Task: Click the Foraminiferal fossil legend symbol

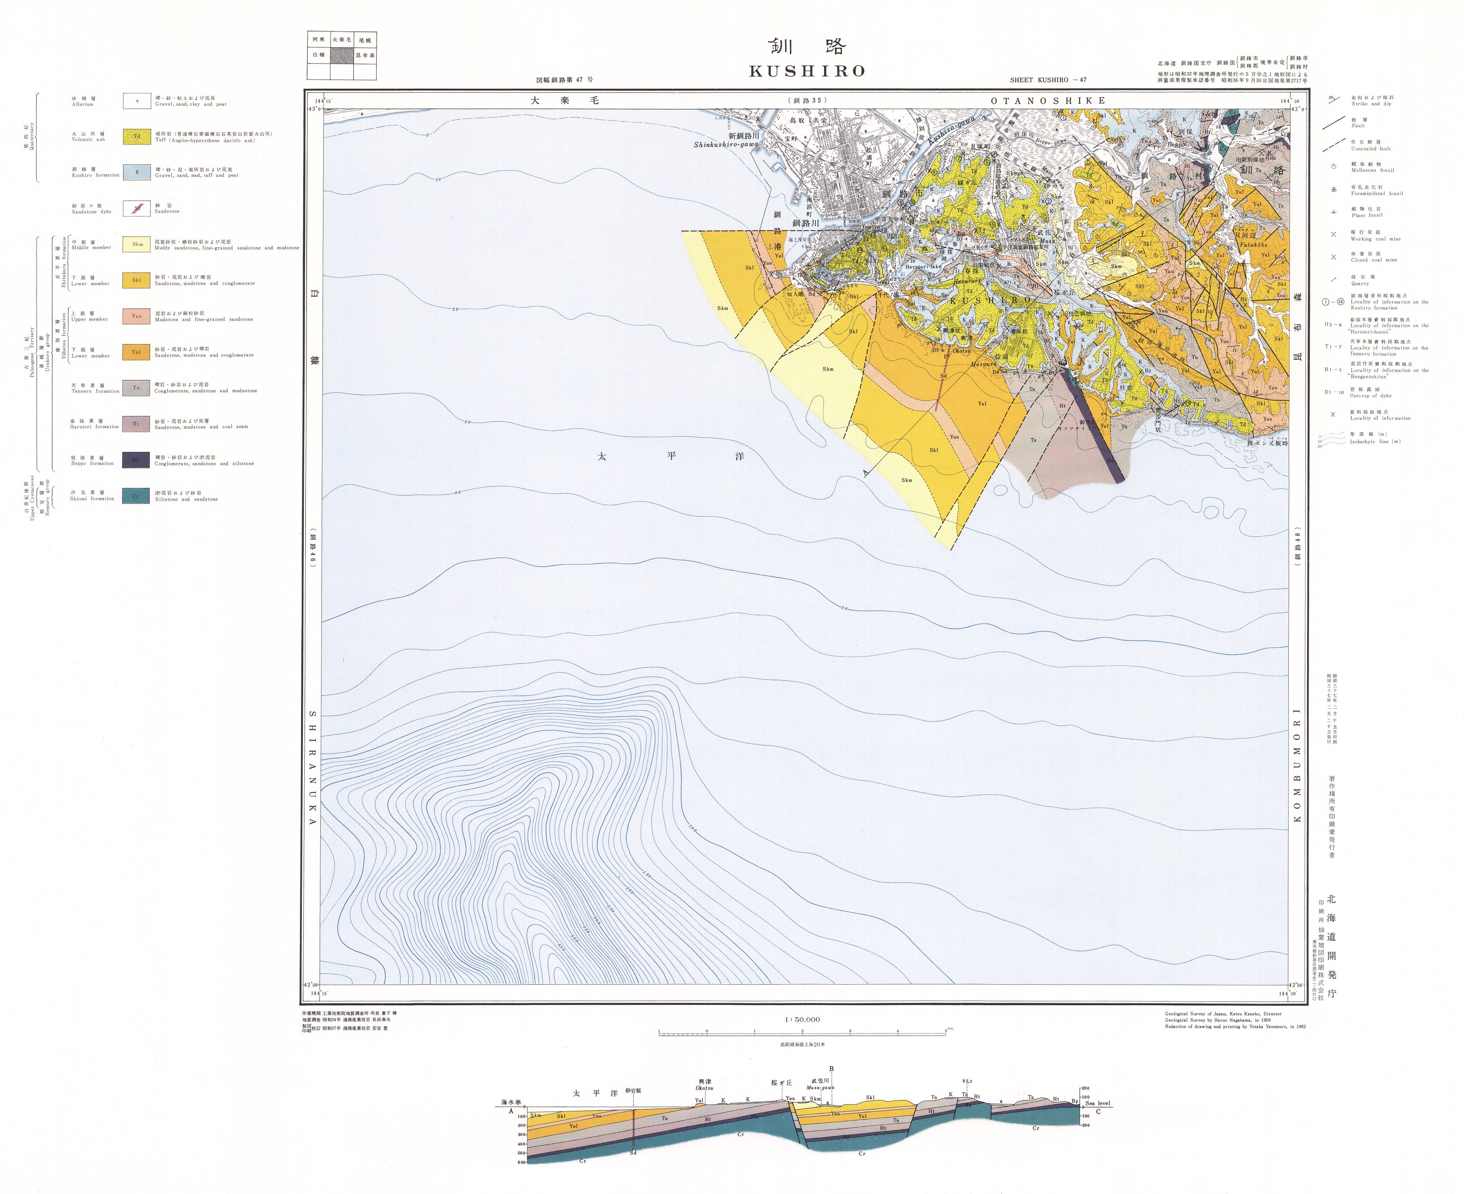Action: (1333, 189)
